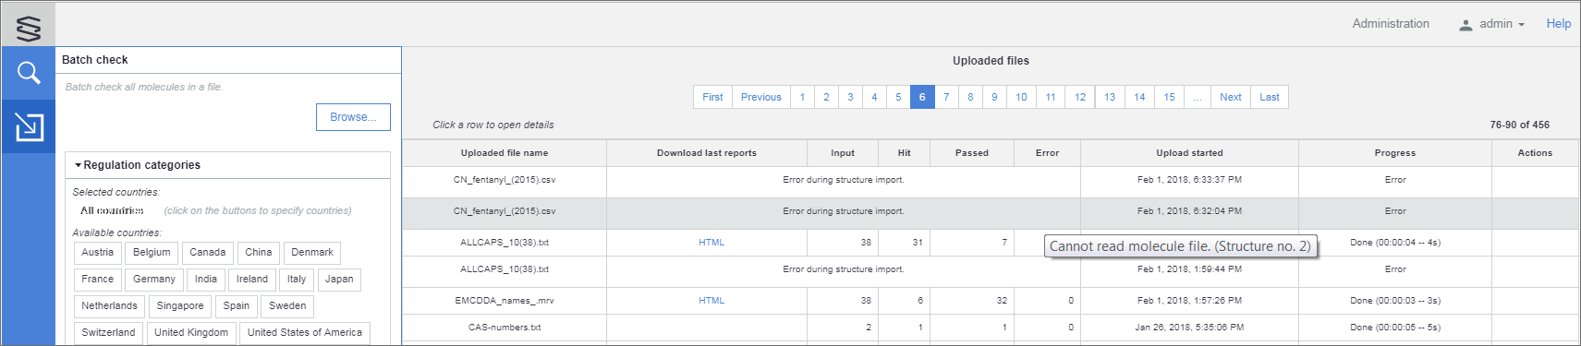Click 'Done (00:00:03 -- 3s)' progress cell

click(x=1395, y=301)
